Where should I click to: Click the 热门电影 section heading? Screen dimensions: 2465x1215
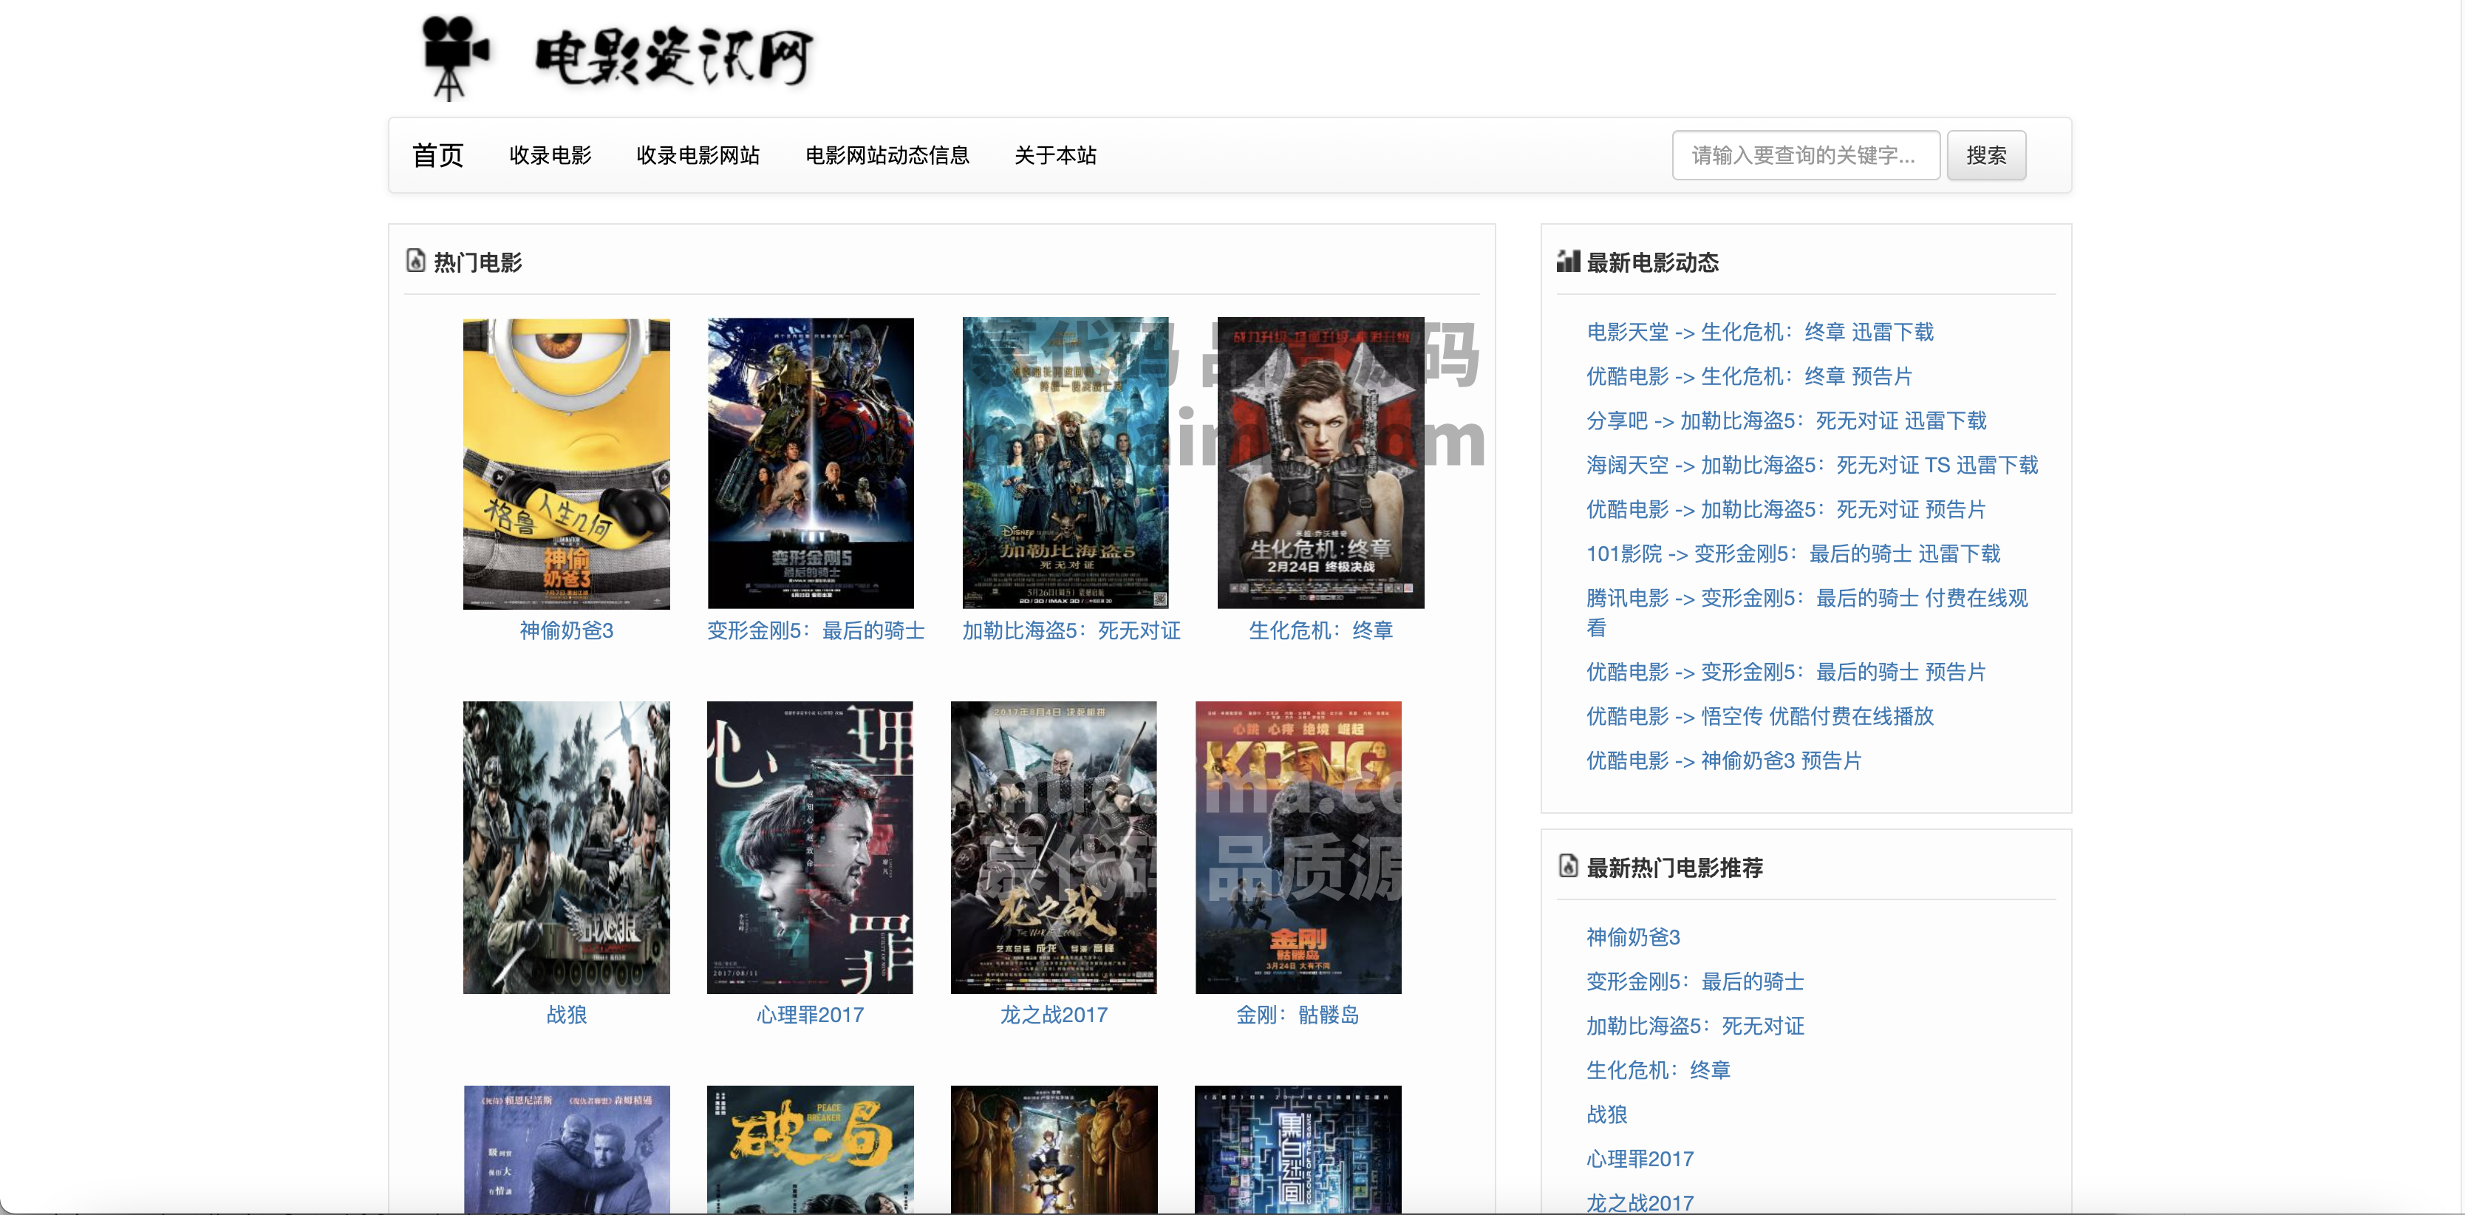(x=477, y=262)
